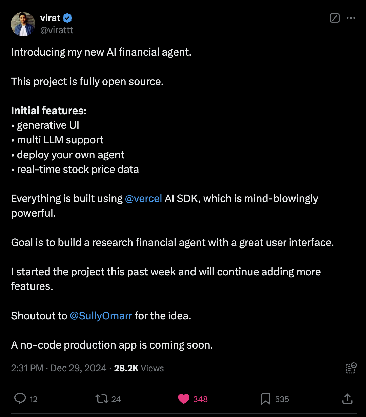The width and height of the screenshot is (366, 417).
Task: Click the Grok slash-square icon
Action: (x=334, y=18)
